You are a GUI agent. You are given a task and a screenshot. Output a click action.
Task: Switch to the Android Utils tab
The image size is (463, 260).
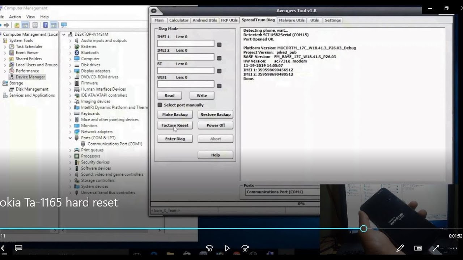pyautogui.click(x=205, y=20)
